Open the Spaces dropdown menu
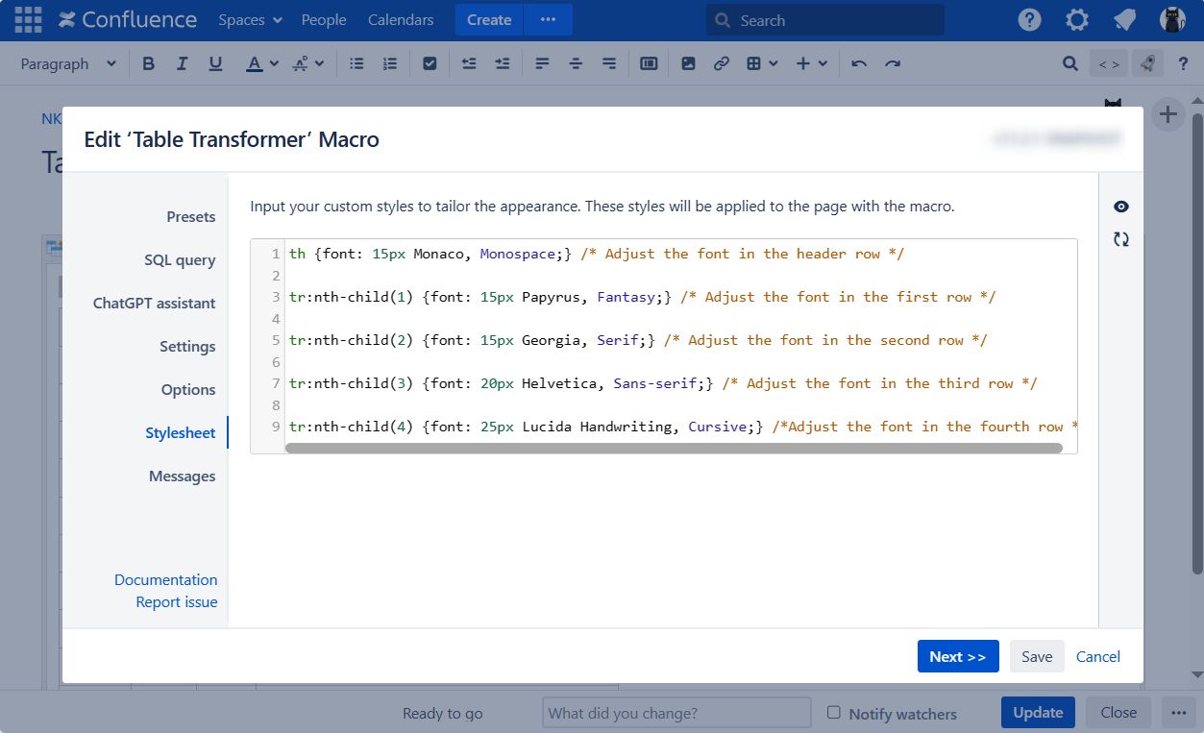The height and width of the screenshot is (733, 1204). click(x=250, y=19)
